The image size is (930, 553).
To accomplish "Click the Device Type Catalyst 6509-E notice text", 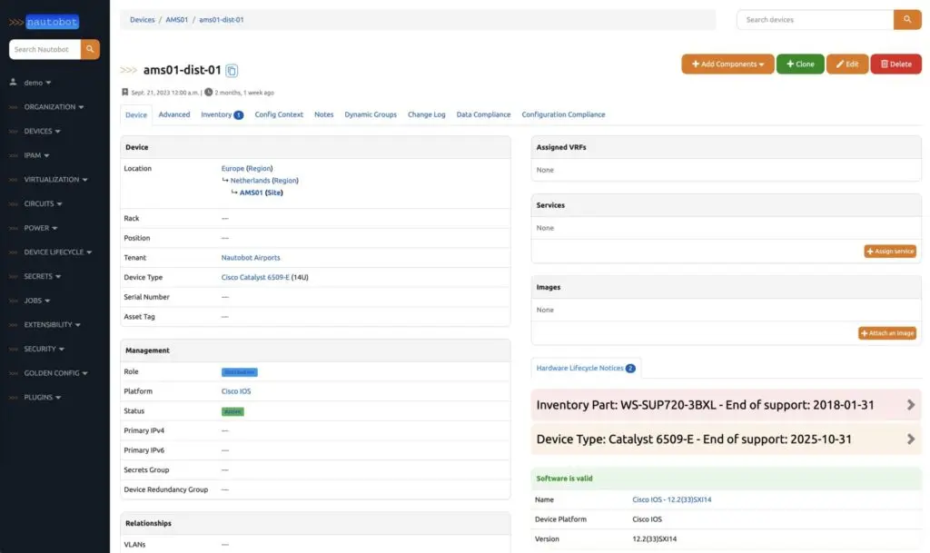I will pos(694,439).
